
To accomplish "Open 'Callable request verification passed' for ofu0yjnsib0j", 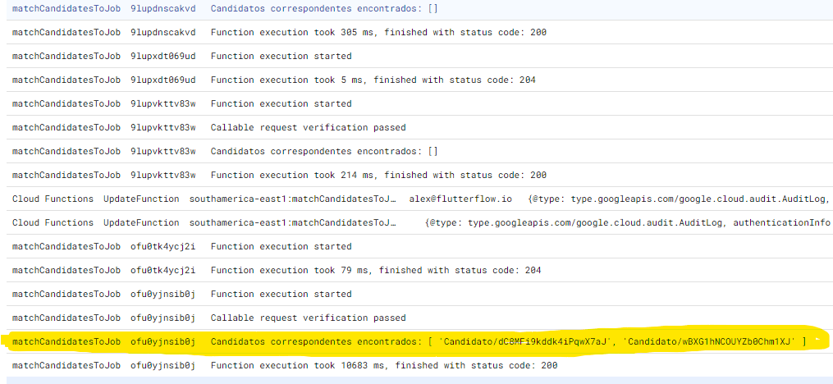I will (x=308, y=318).
